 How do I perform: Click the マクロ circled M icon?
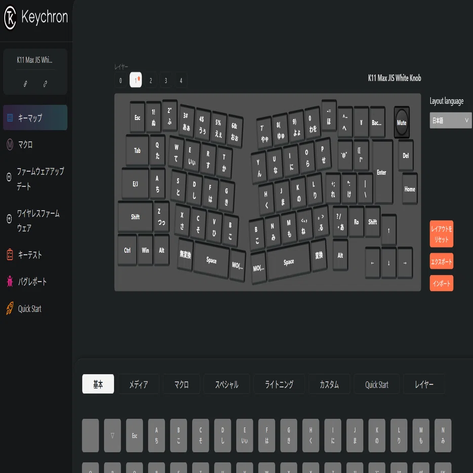[10, 145]
